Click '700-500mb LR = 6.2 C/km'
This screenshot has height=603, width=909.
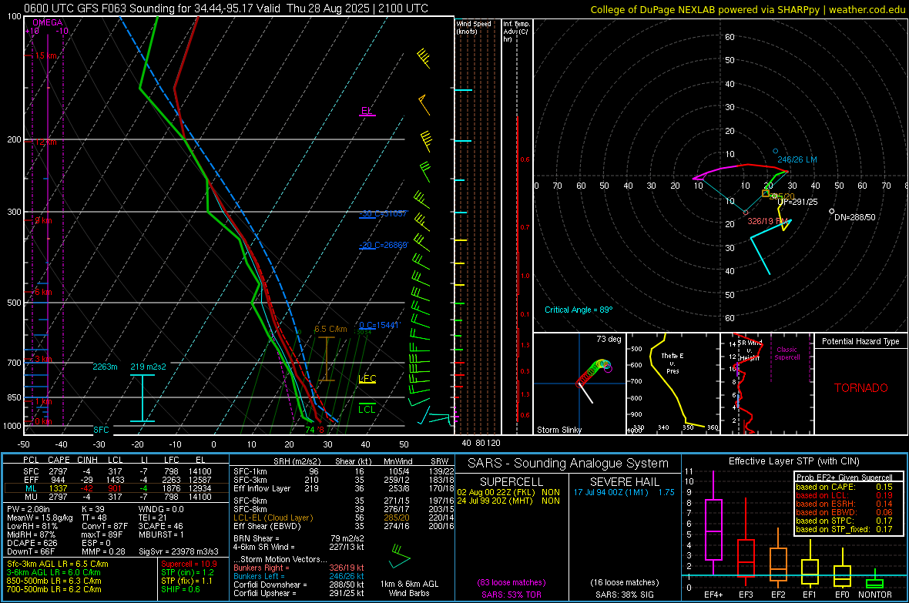(54, 589)
